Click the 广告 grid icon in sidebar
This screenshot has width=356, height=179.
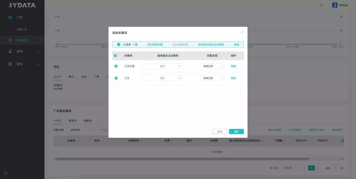(10, 17)
